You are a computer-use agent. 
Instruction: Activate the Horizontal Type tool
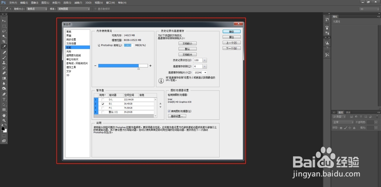(4, 99)
